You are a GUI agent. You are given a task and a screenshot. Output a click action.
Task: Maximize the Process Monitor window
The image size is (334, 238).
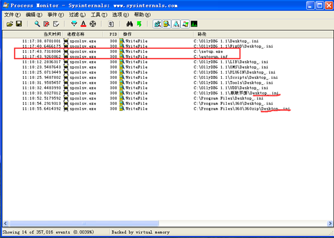click(320, 5)
